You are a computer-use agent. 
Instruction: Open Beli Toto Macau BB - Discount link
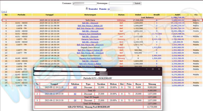click(90, 45)
